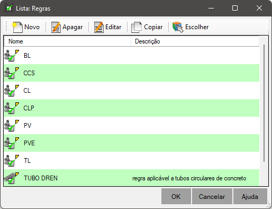Click the structure rule icon for BL

pos(12,56)
